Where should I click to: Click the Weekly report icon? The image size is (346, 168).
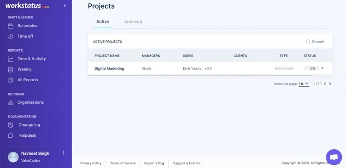pyautogui.click(x=11, y=70)
